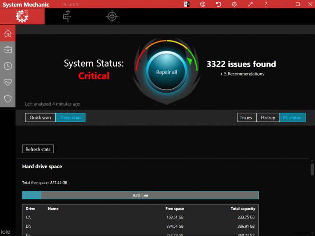This screenshot has width=315, height=236.
Task: Click the key icon in title bar
Action: point(250,4)
